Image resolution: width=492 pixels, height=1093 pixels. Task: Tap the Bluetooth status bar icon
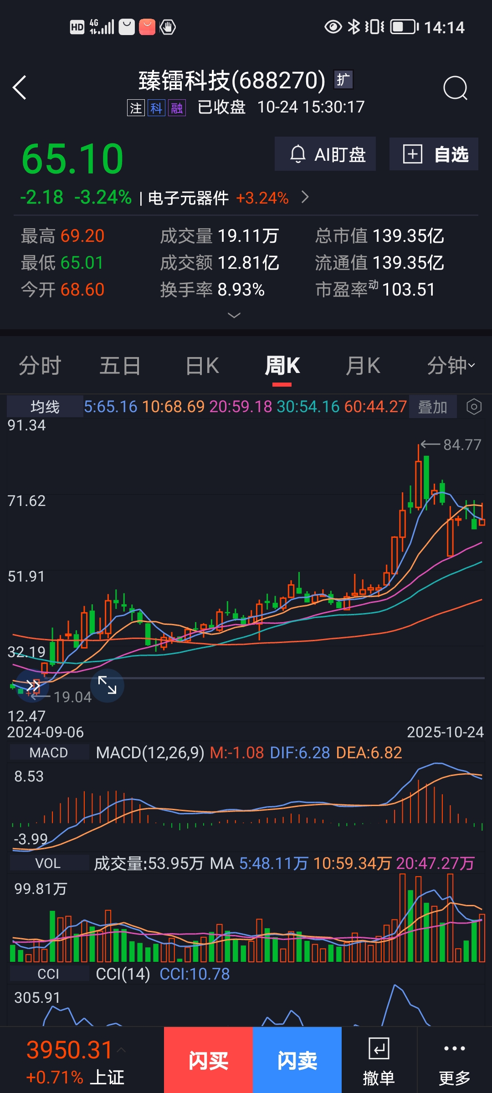[354, 27]
